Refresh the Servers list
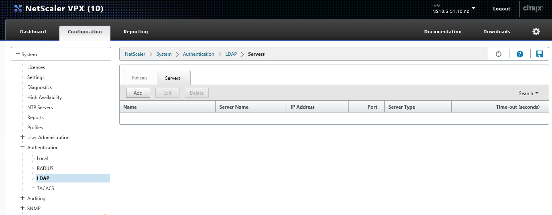 pyautogui.click(x=499, y=54)
